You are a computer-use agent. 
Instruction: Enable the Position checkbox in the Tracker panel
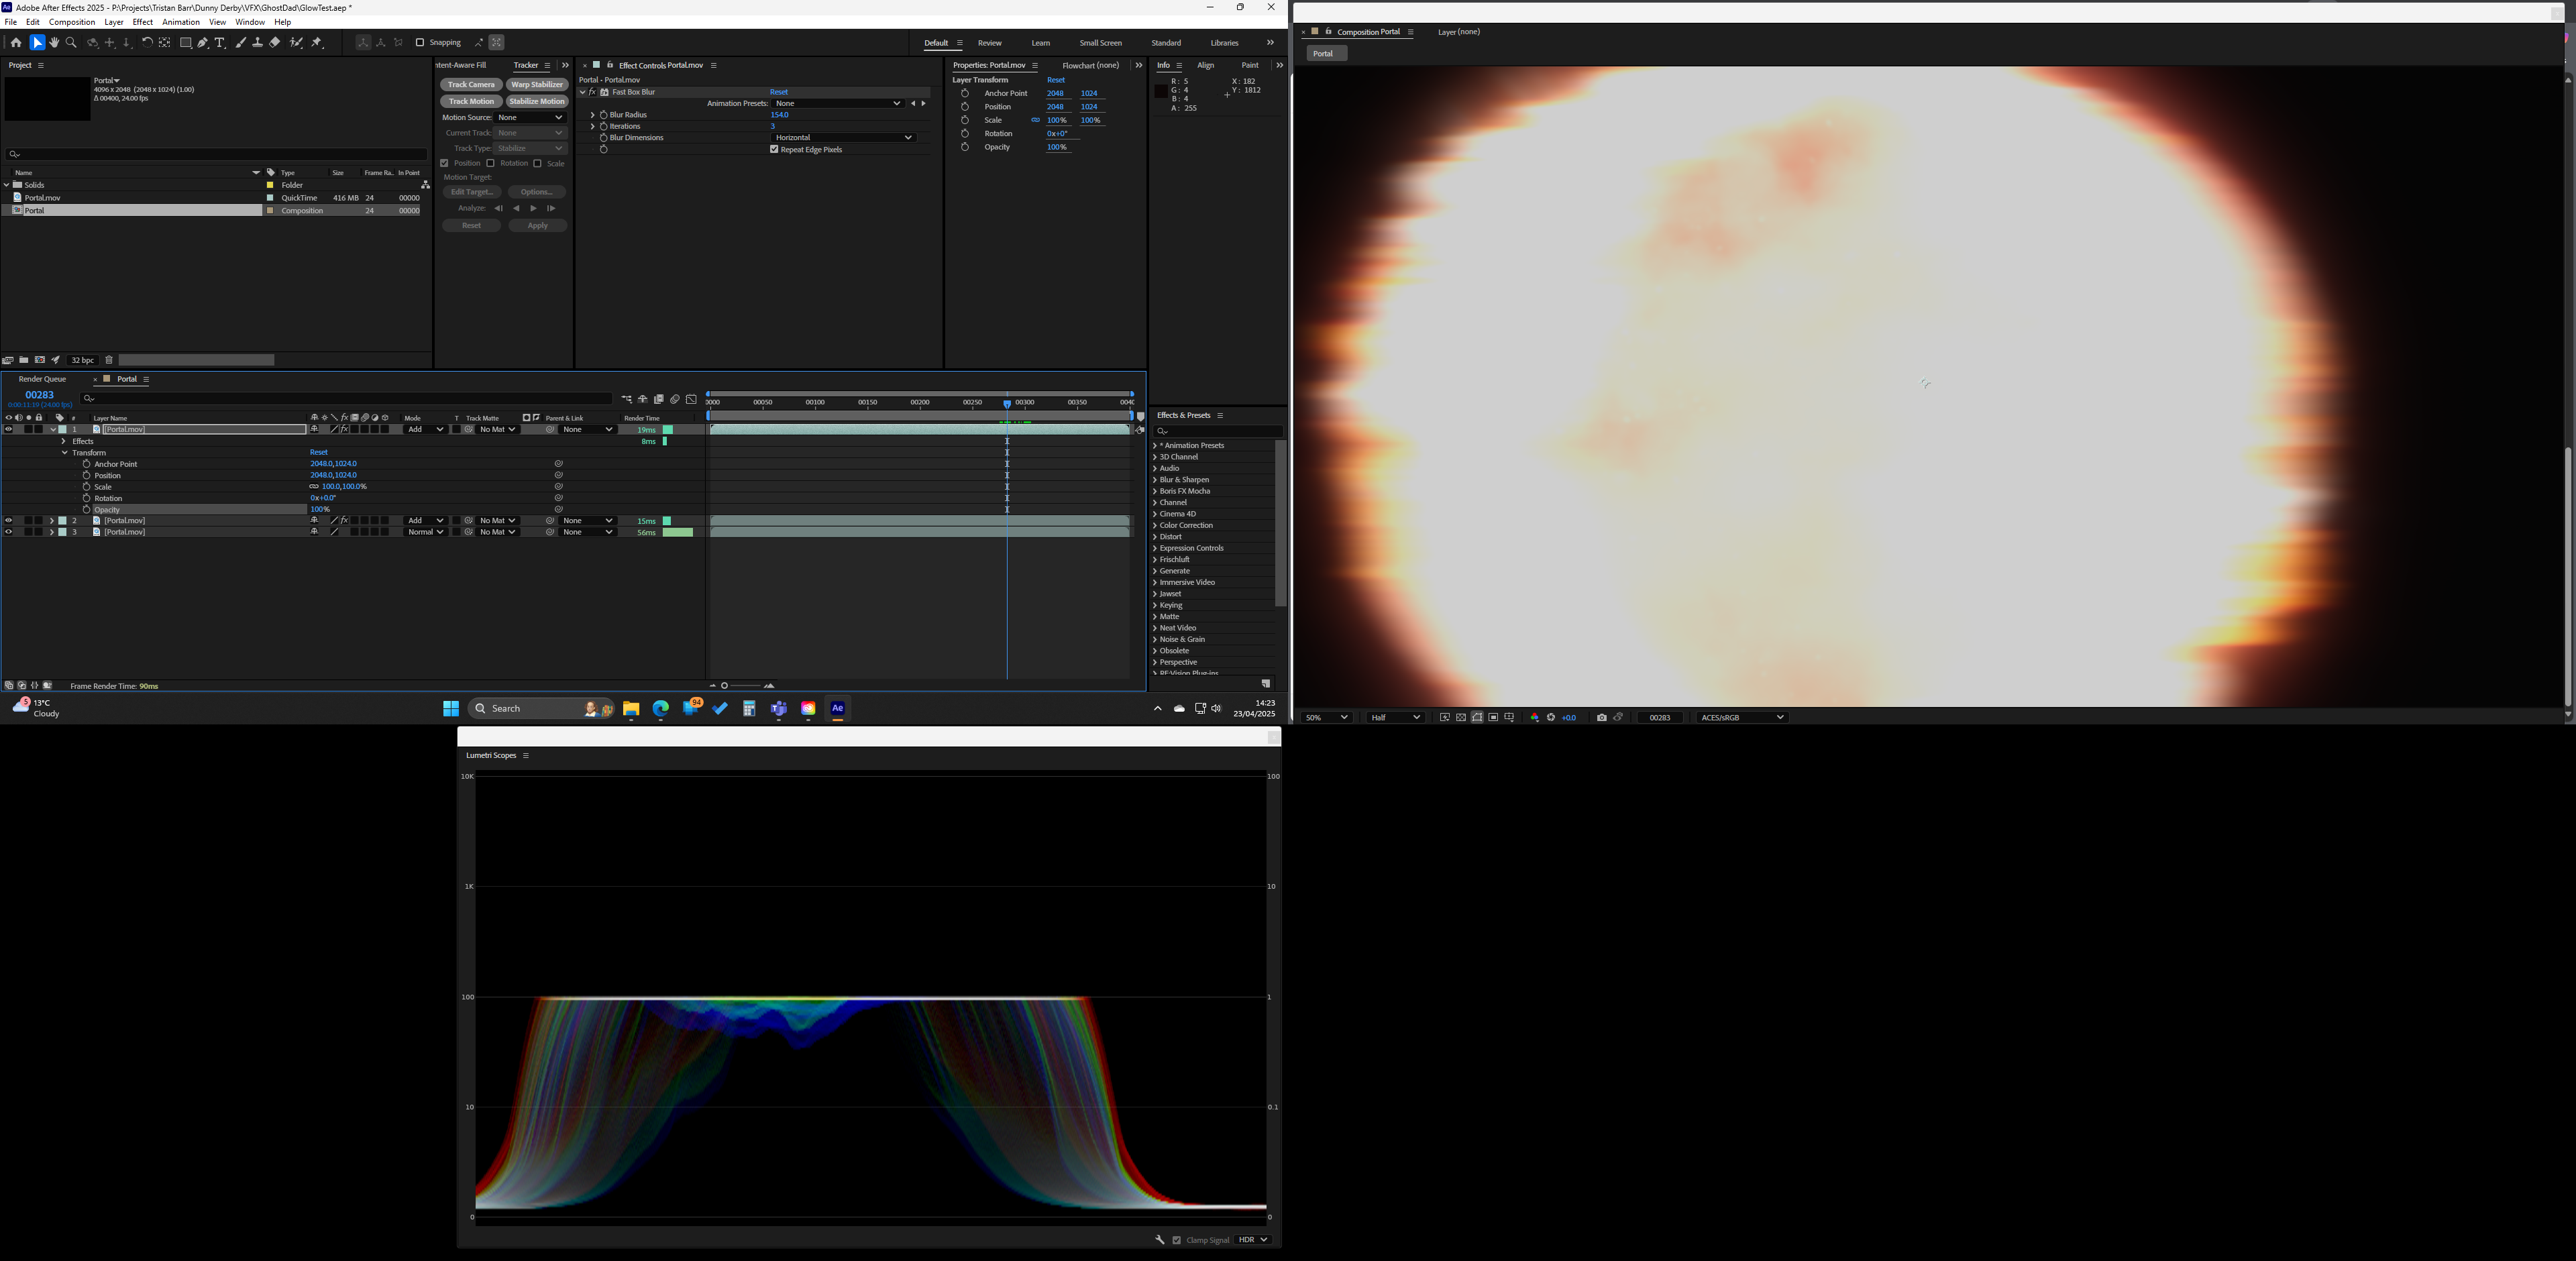click(x=446, y=163)
